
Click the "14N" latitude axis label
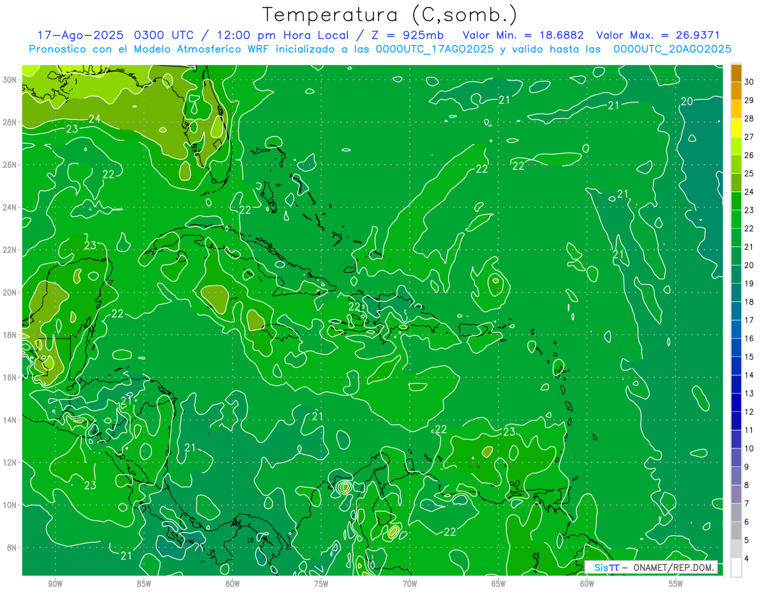(x=11, y=420)
